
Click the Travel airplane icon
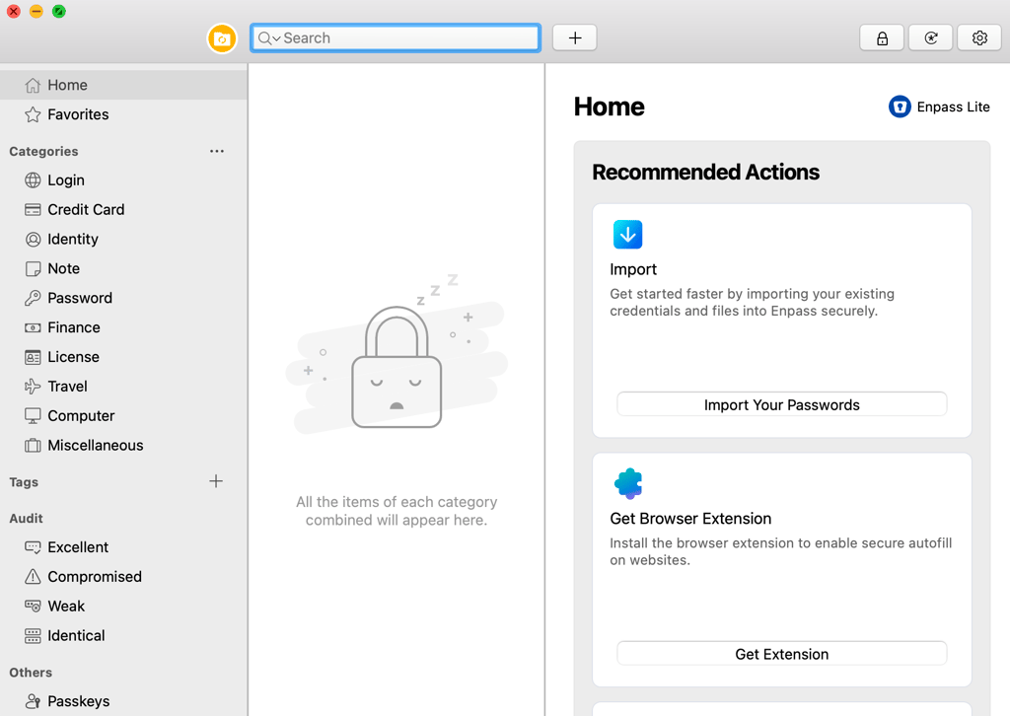click(33, 387)
